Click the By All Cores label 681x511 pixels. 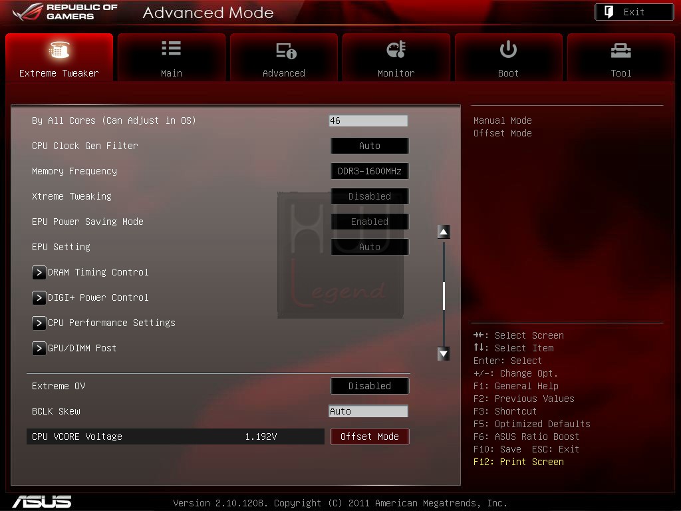pos(114,121)
